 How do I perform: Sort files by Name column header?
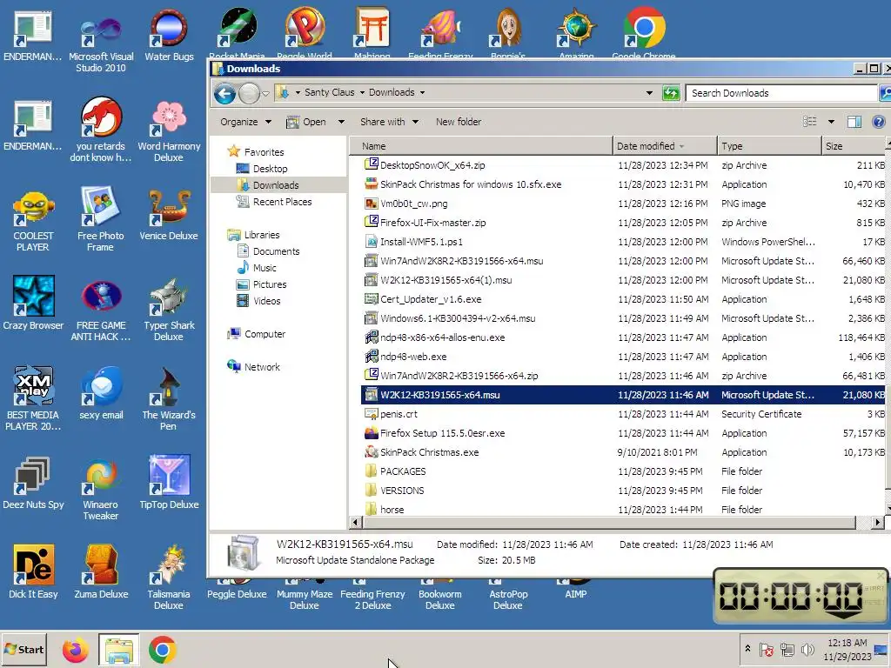pyautogui.click(x=480, y=146)
